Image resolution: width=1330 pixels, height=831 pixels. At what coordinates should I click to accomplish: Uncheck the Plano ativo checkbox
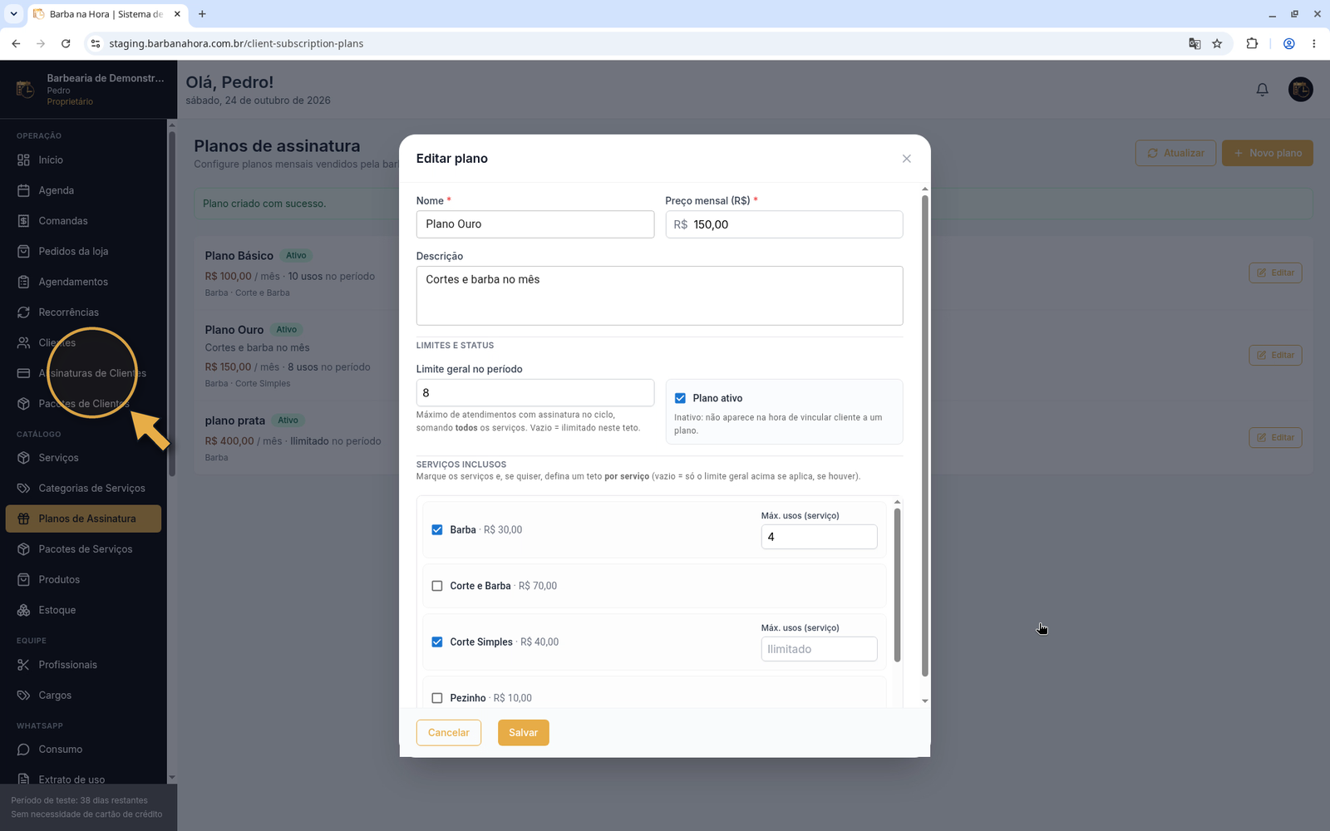680,398
